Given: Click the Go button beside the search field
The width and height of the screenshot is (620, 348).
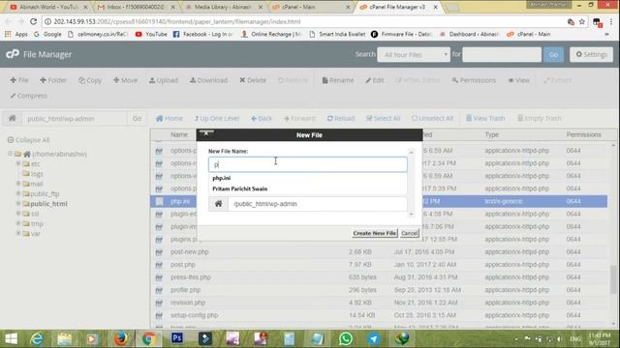Looking at the screenshot, I should click(x=553, y=54).
